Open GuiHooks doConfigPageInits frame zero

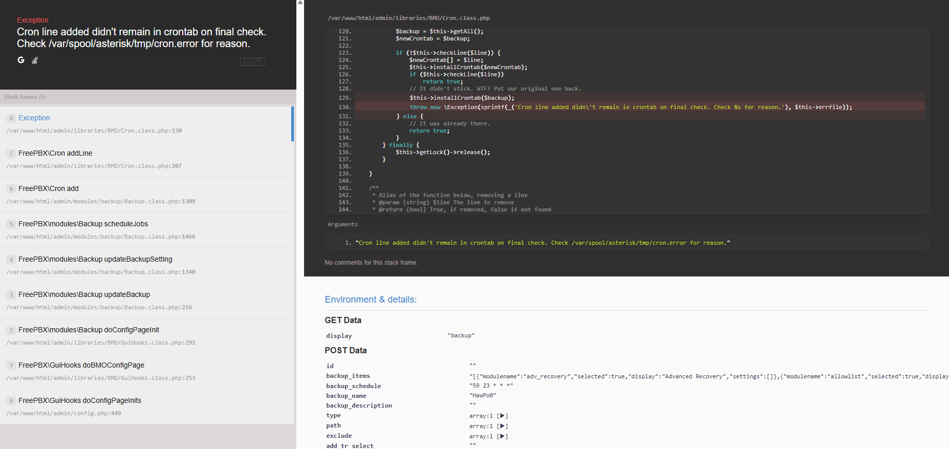[146, 407]
